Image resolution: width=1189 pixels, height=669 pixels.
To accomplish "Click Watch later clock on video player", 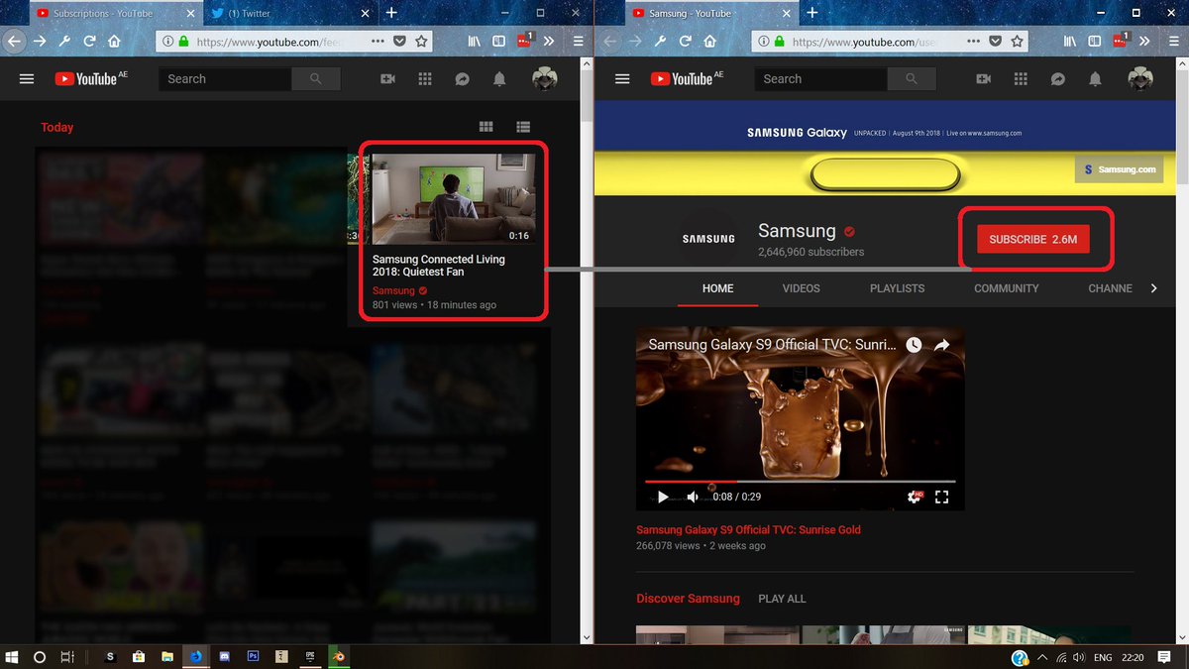I will pyautogui.click(x=914, y=345).
